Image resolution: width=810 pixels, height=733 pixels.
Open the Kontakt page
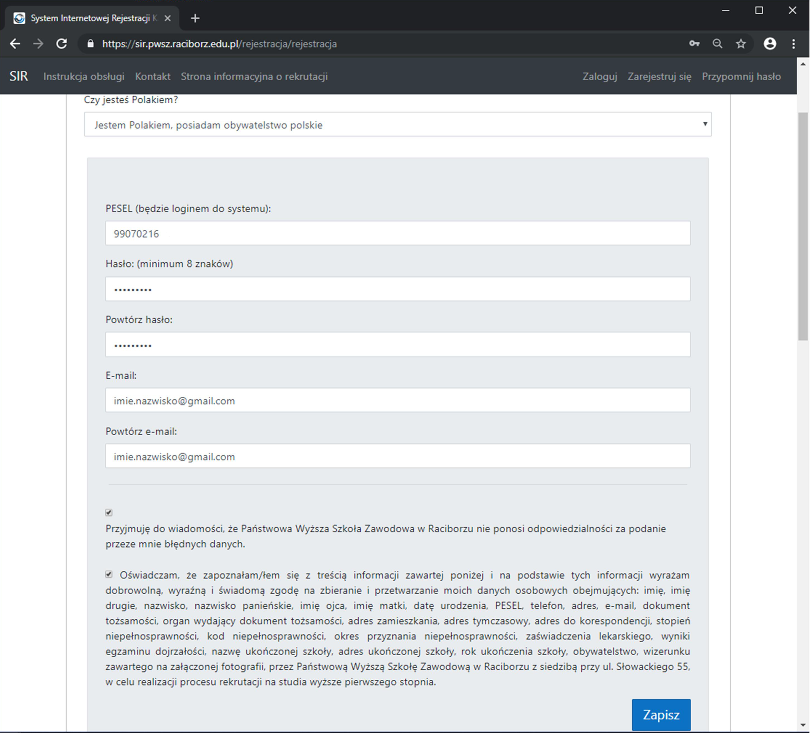[153, 77]
